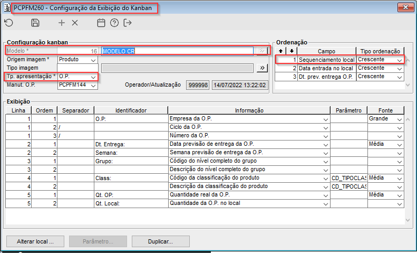Click the Tipo ordenação column header

[x=380, y=51]
